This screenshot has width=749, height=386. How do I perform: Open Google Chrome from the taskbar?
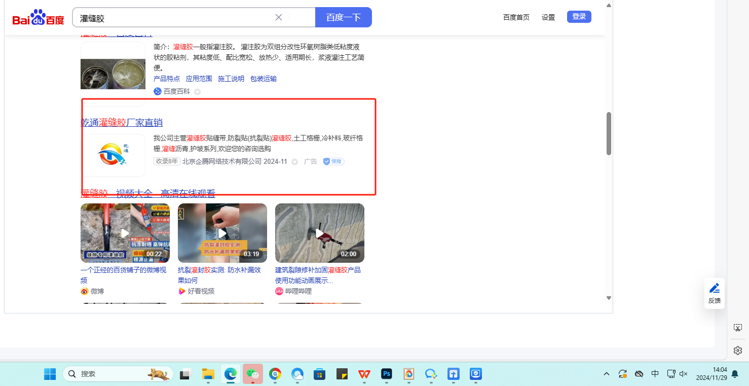point(275,374)
